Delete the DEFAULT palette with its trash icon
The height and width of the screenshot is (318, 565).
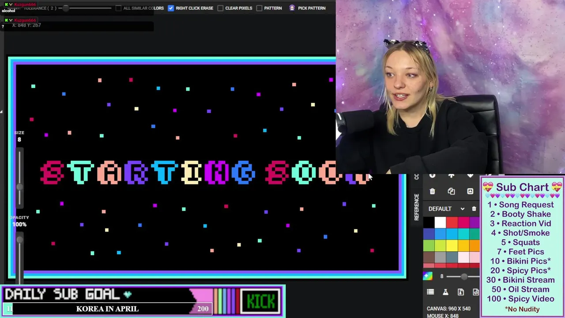[x=474, y=209]
